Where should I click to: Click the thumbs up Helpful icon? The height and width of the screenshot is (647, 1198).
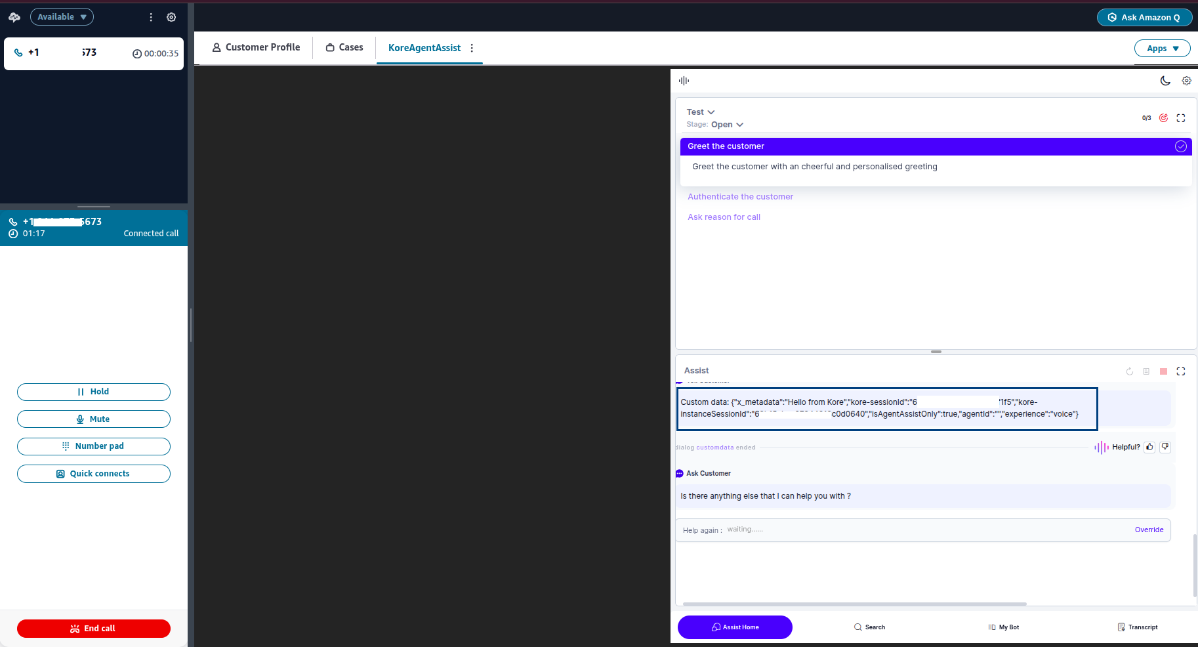[1149, 447]
